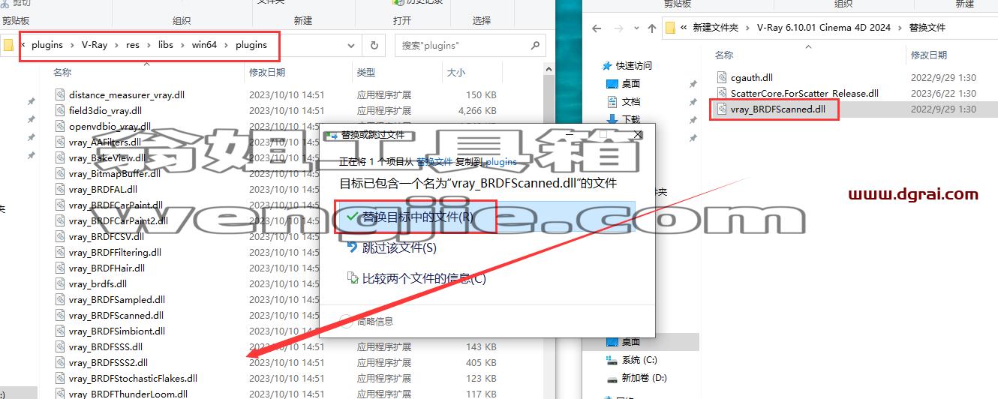Select the 桌面 icon under quick access
The image size is (998, 399).
pos(612,84)
